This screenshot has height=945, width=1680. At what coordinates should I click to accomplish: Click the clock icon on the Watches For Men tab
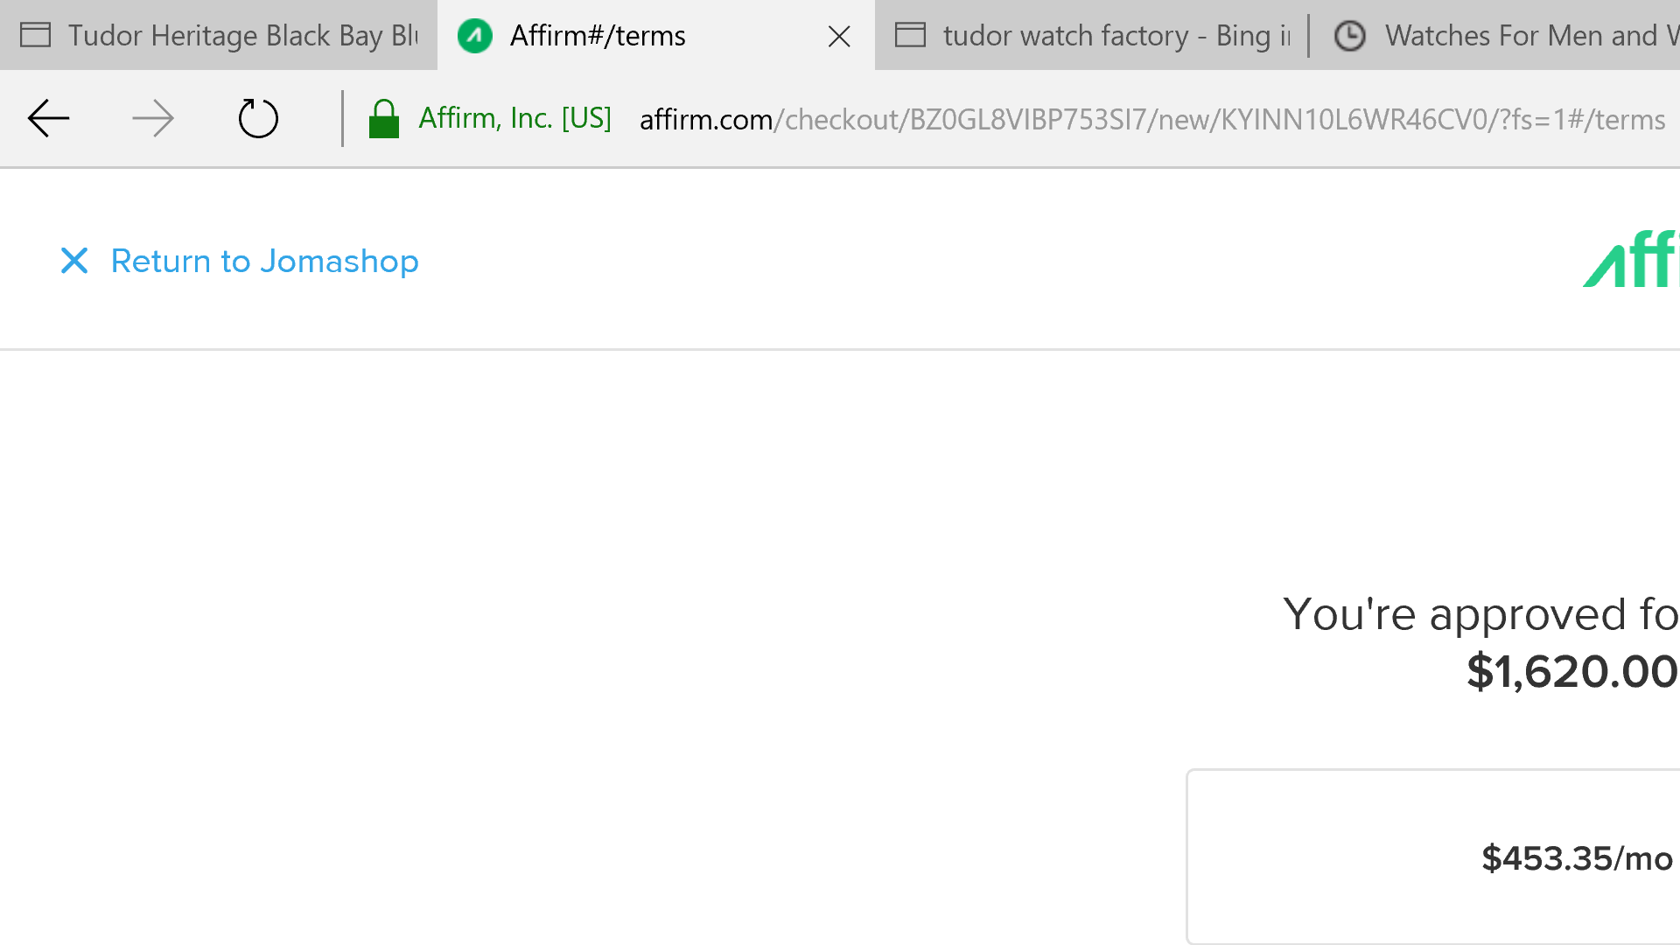tap(1349, 36)
